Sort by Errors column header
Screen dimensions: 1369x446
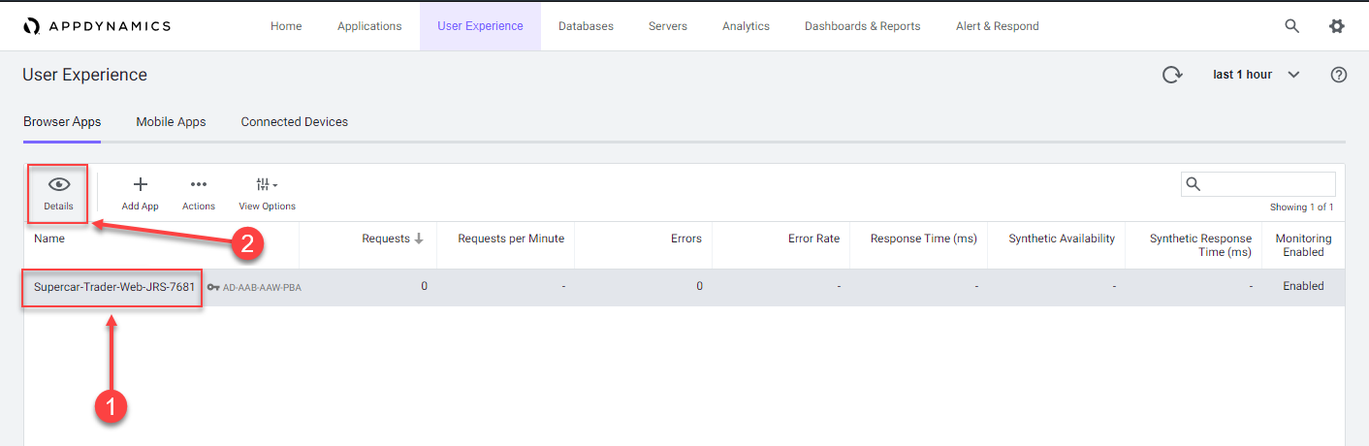pyautogui.click(x=685, y=239)
